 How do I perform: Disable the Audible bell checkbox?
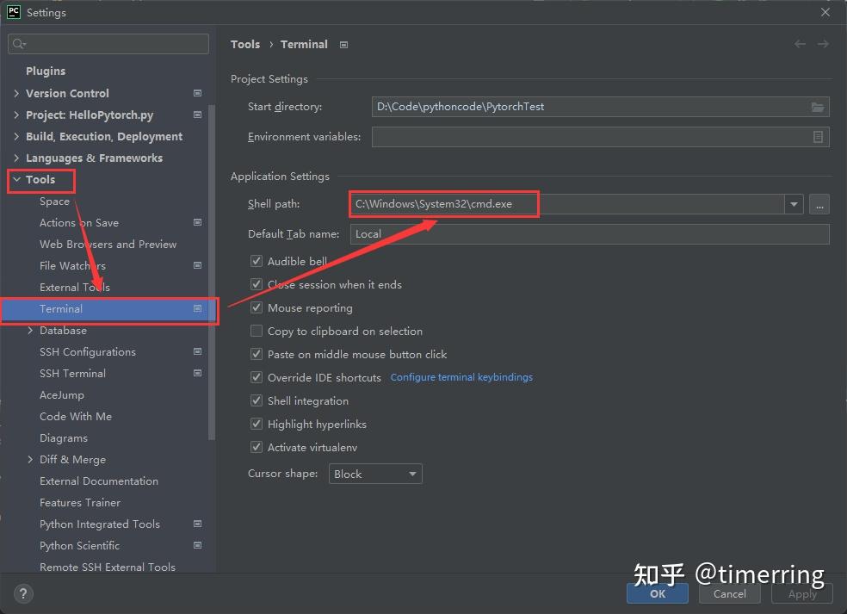click(256, 261)
